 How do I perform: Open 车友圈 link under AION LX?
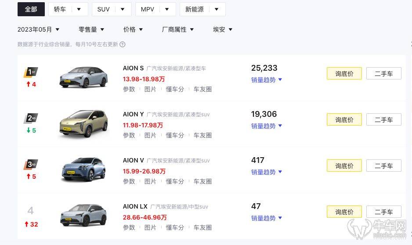[x=202, y=227]
